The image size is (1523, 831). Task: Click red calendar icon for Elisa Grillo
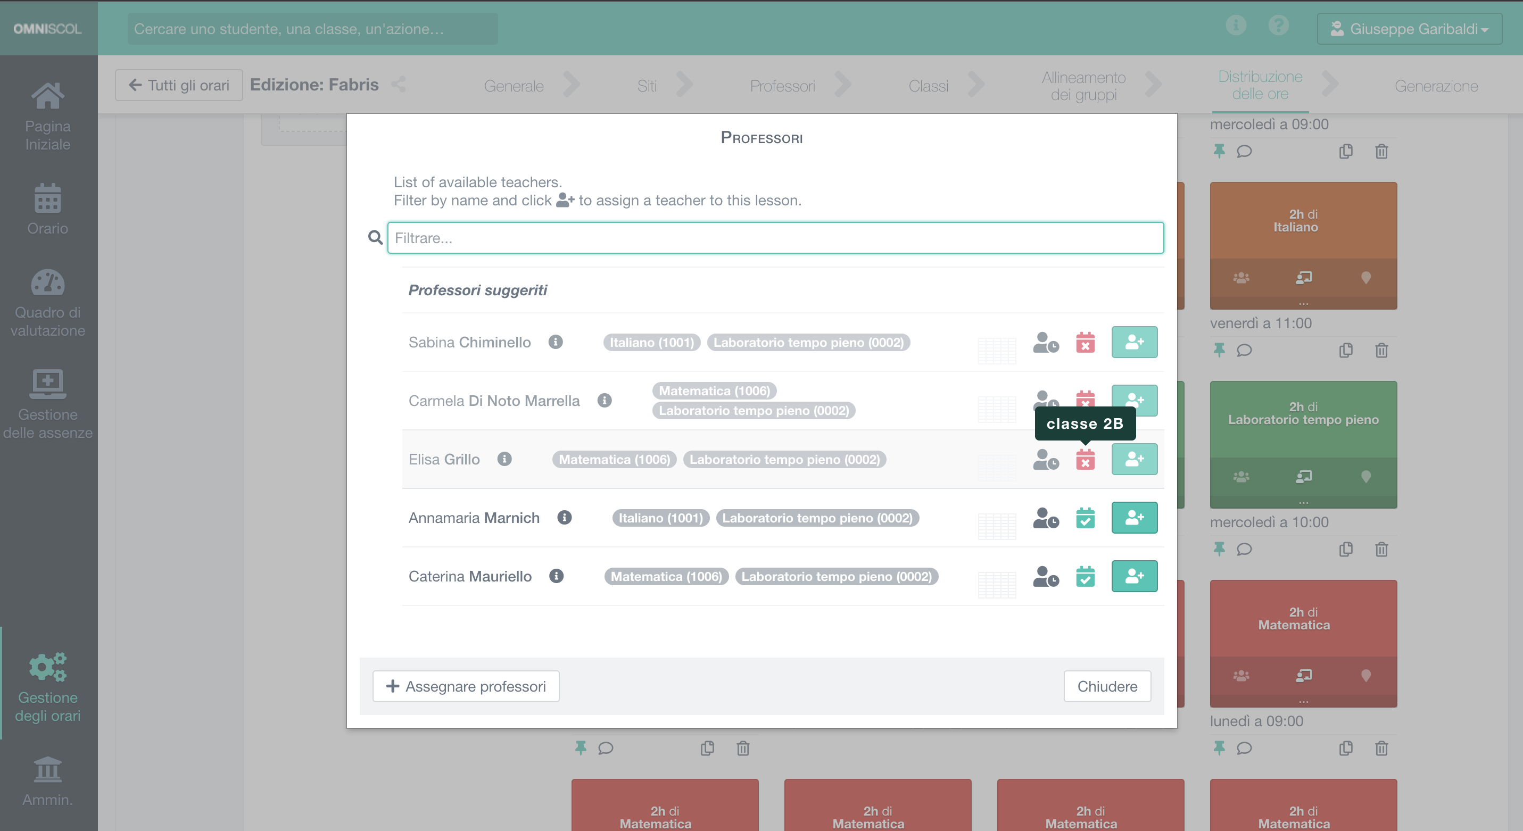click(1085, 459)
